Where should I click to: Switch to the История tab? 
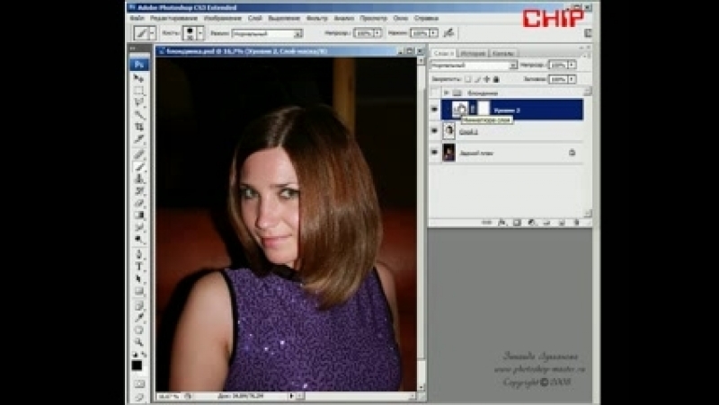click(x=473, y=53)
